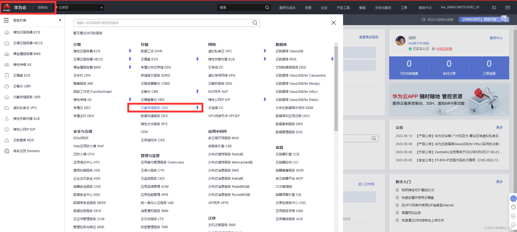The width and height of the screenshot is (517, 232).
Task: Open the 北京四 region dropdown
Action: pos(80,8)
